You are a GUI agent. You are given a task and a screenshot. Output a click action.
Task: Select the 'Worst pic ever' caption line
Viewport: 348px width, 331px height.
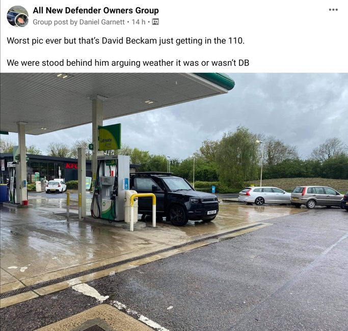(126, 41)
